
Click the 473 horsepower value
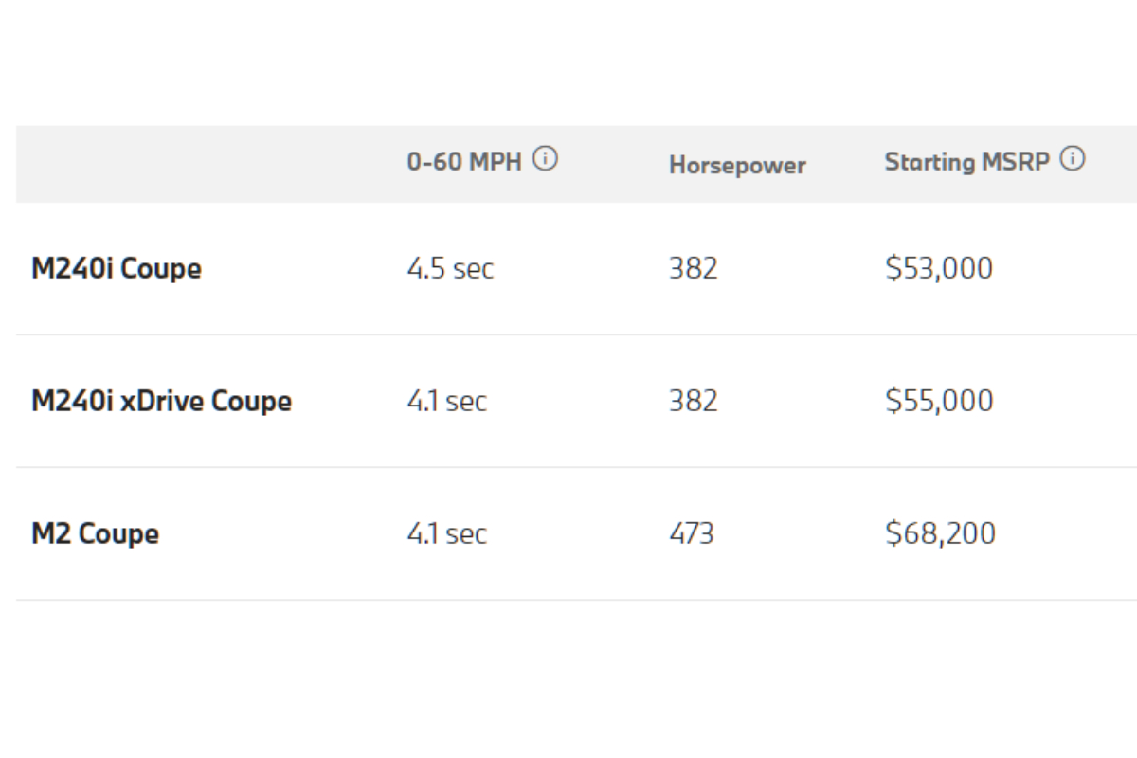pos(692,534)
